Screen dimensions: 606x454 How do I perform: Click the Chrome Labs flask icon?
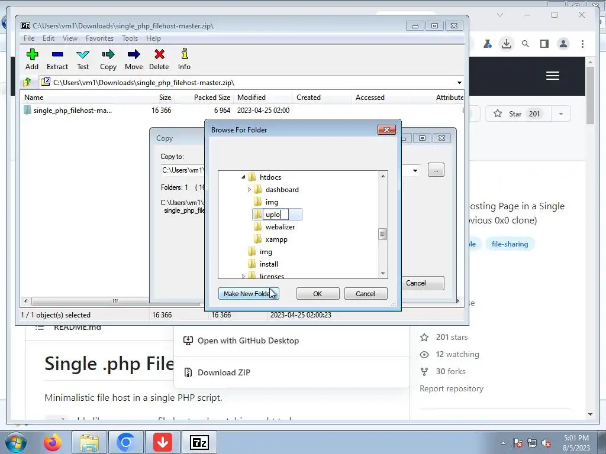tap(488, 44)
